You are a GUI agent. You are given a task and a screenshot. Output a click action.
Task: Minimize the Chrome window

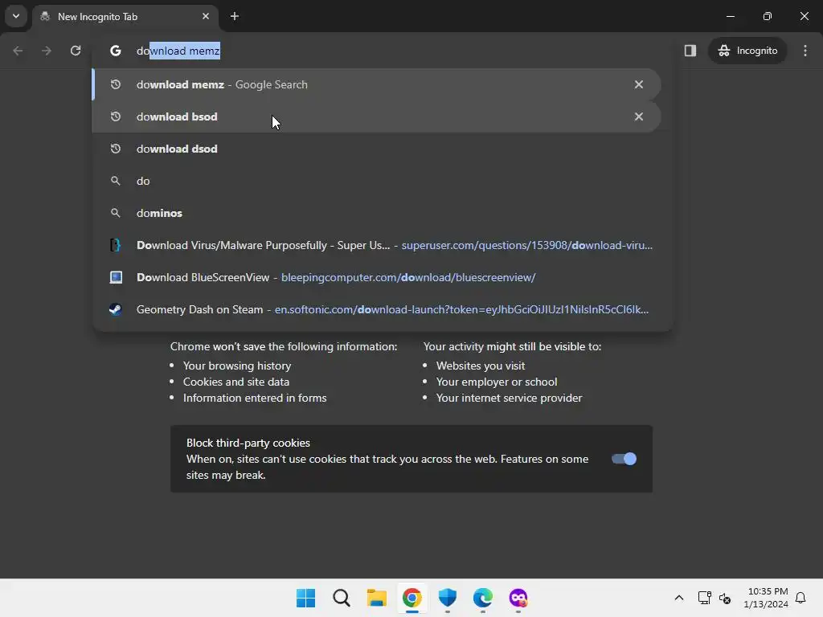[x=730, y=16]
